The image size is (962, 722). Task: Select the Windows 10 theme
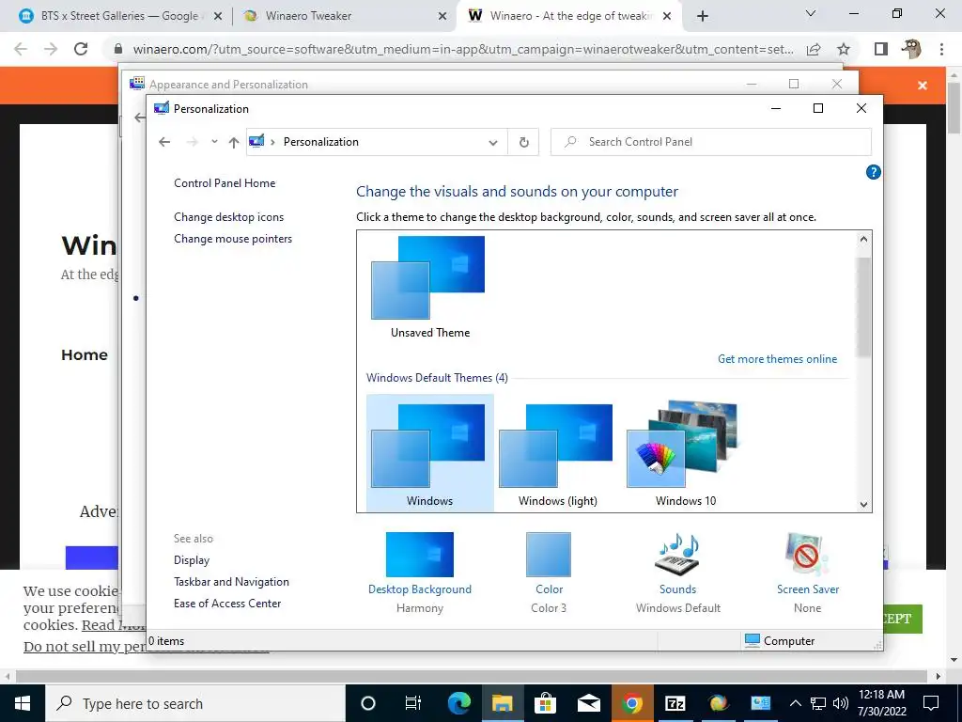685,454
